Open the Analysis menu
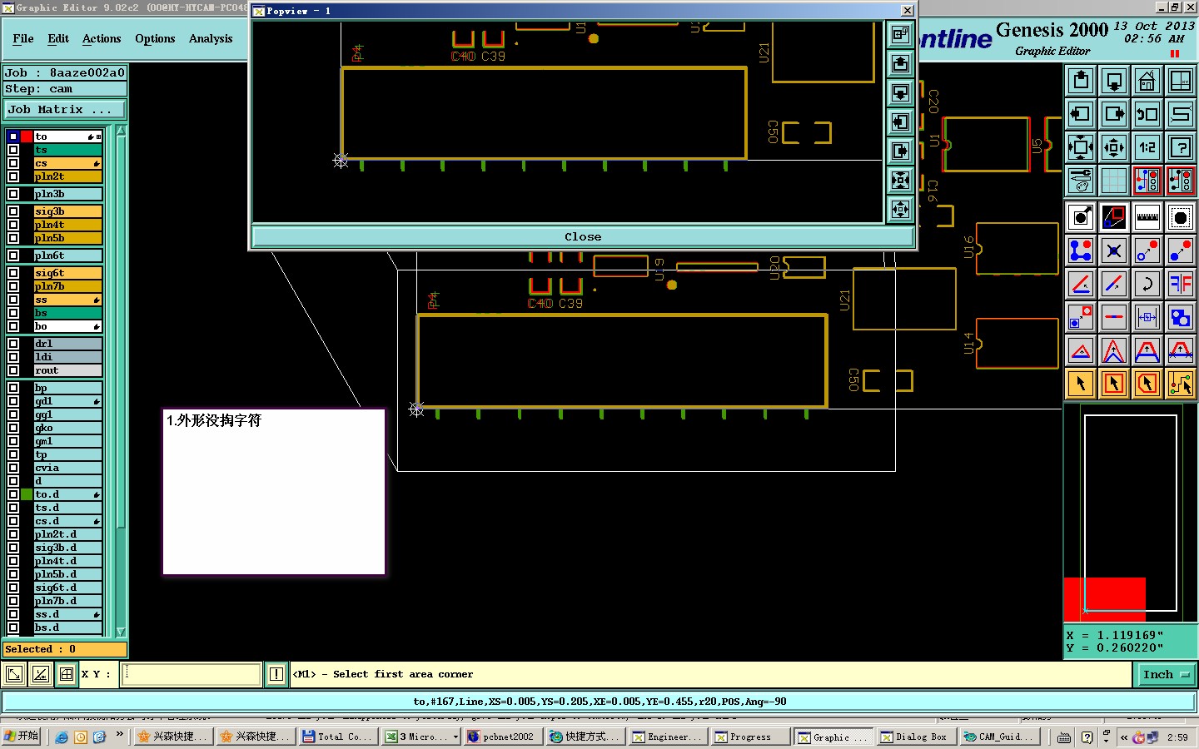1199x749 pixels. tap(211, 38)
